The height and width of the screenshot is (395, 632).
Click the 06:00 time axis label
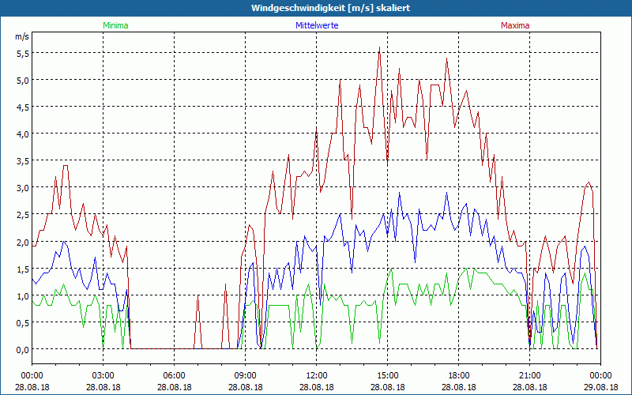coord(174,376)
